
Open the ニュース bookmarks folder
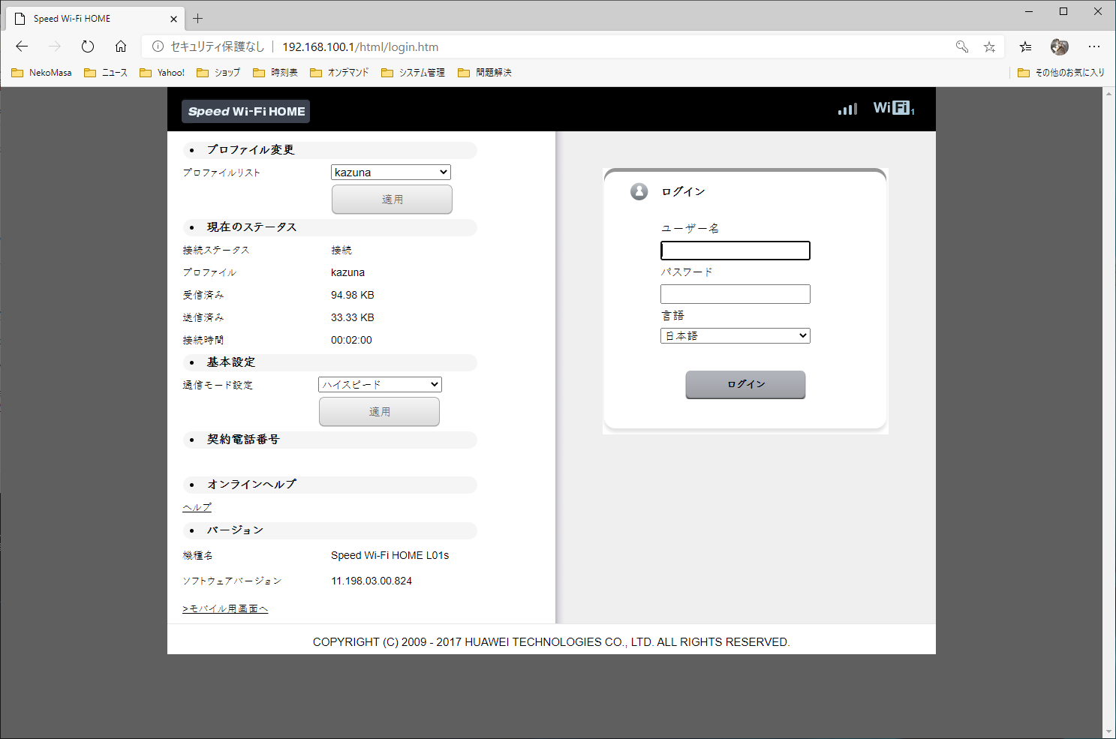click(106, 73)
